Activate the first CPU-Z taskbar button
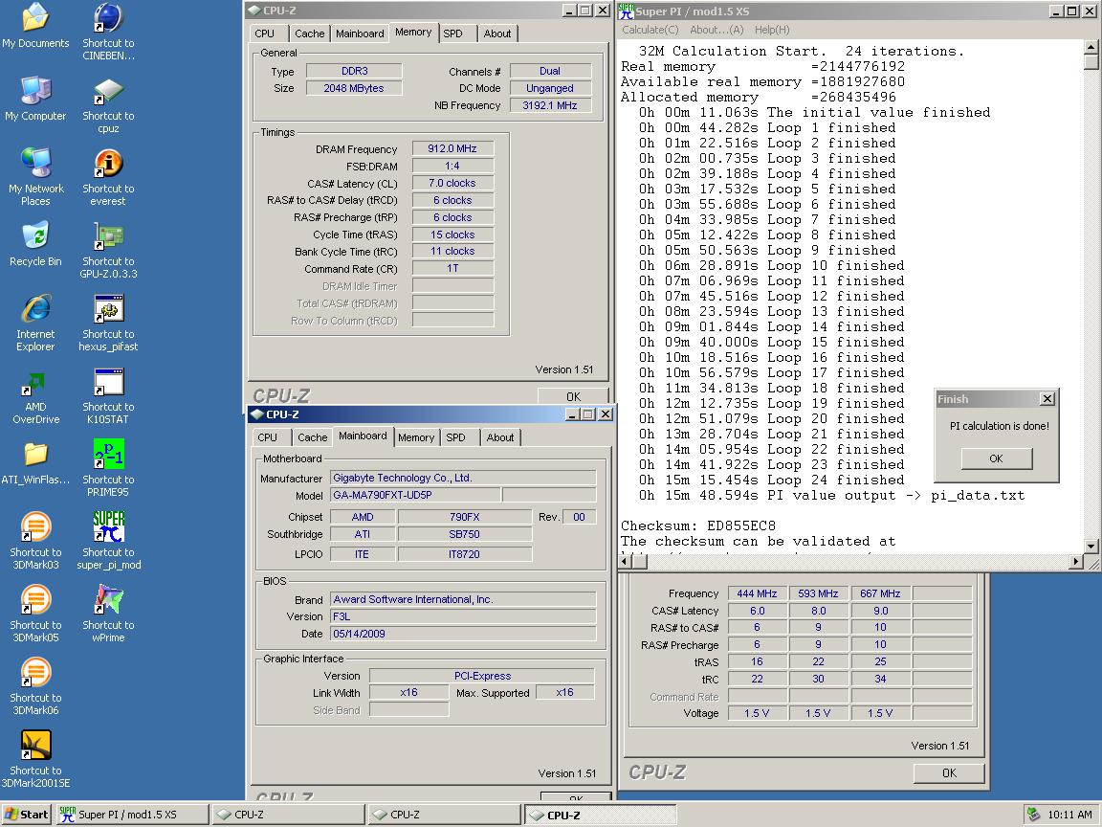The image size is (1102, 827). click(x=288, y=815)
